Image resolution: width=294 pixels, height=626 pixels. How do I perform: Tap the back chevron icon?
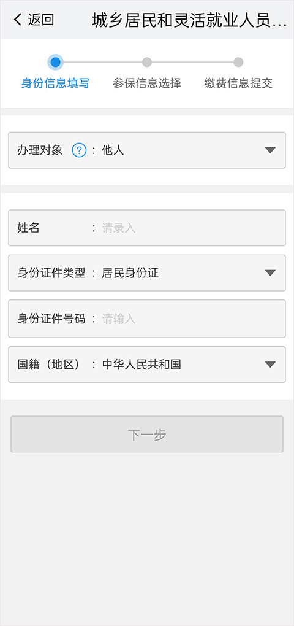coord(18,20)
